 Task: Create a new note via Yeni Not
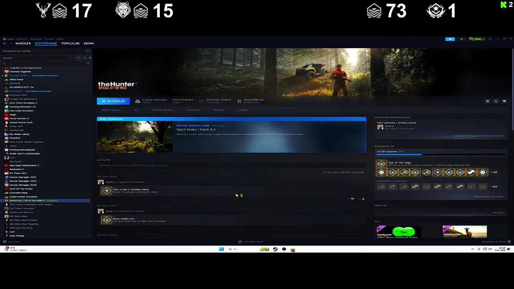click(x=498, y=212)
